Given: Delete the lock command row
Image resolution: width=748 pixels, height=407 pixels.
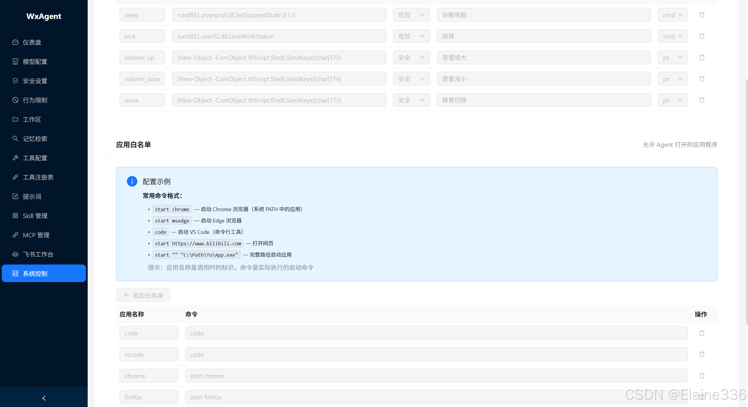Looking at the screenshot, I should pos(702,36).
